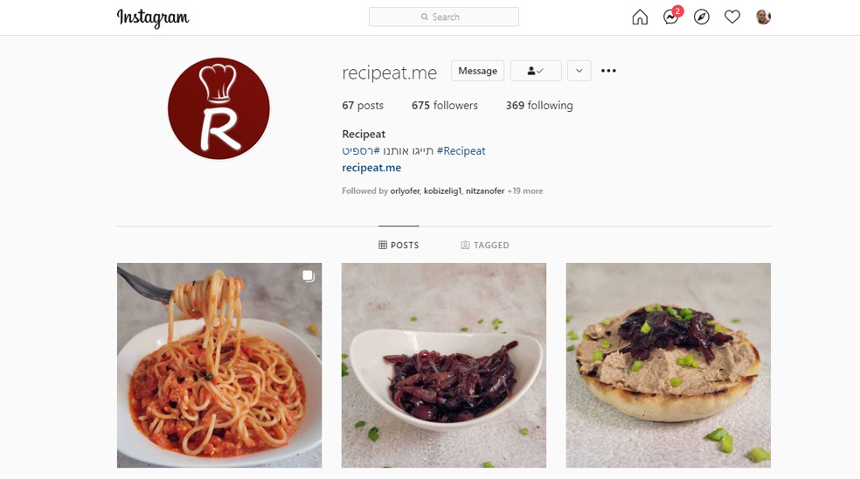860x479 pixels.
Task: Open Messenger direct messages icon
Action: [x=670, y=17]
